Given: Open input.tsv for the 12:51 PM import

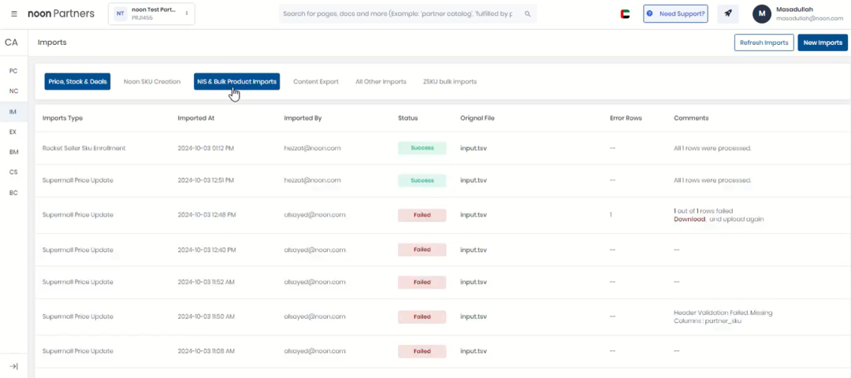Looking at the screenshot, I should coord(474,180).
